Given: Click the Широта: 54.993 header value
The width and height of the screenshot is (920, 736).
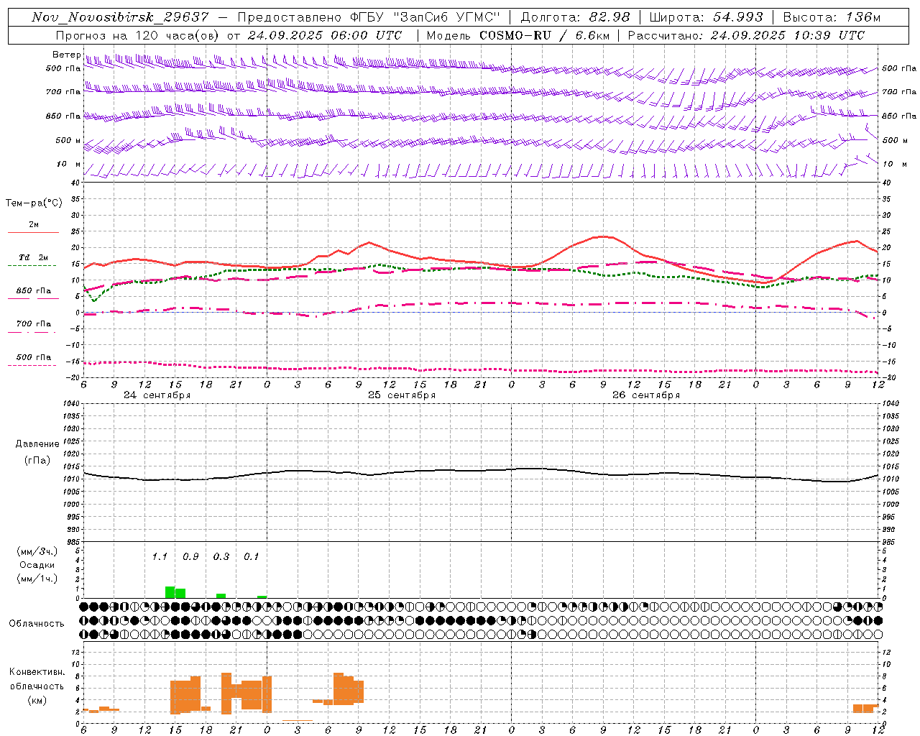Looking at the screenshot, I should [x=706, y=17].
